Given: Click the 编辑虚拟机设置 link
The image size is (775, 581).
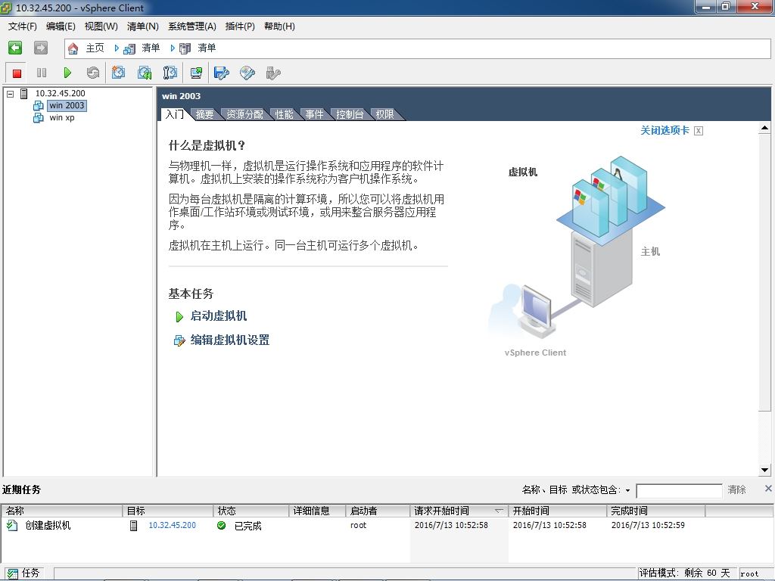Looking at the screenshot, I should [230, 340].
